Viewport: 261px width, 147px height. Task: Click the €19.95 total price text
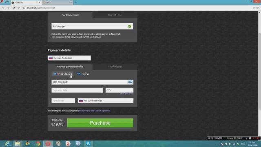(57, 124)
